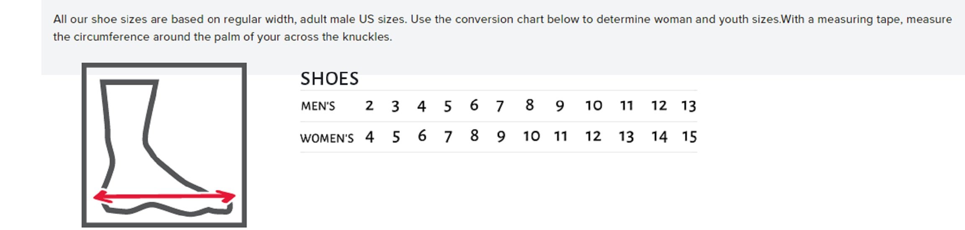965x230 pixels.
Task: Select women's size 15 at row end
Action: [x=689, y=136]
